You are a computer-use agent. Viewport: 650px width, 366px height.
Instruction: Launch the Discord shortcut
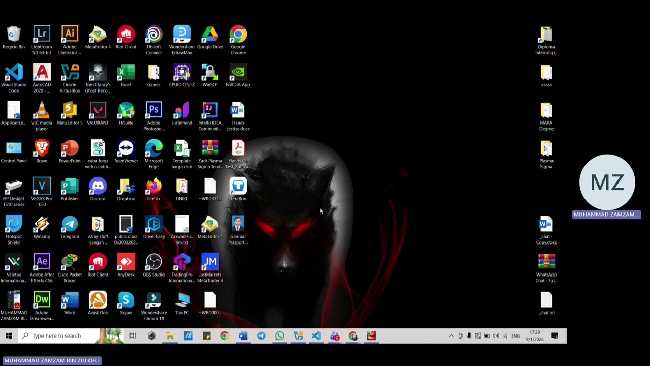point(97,190)
